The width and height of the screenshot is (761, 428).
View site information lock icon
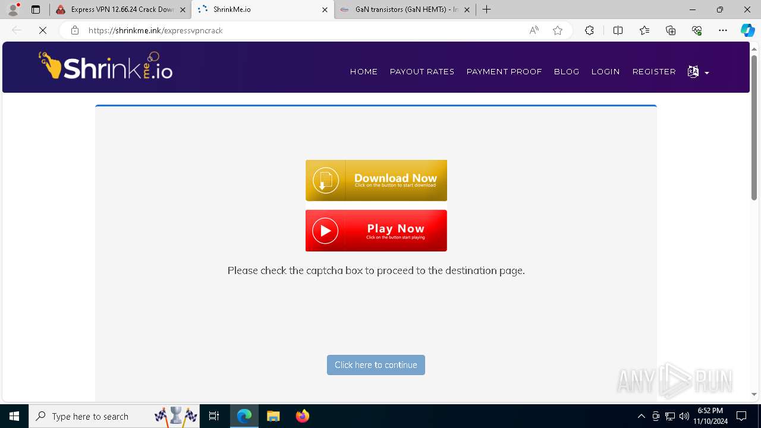click(75, 30)
